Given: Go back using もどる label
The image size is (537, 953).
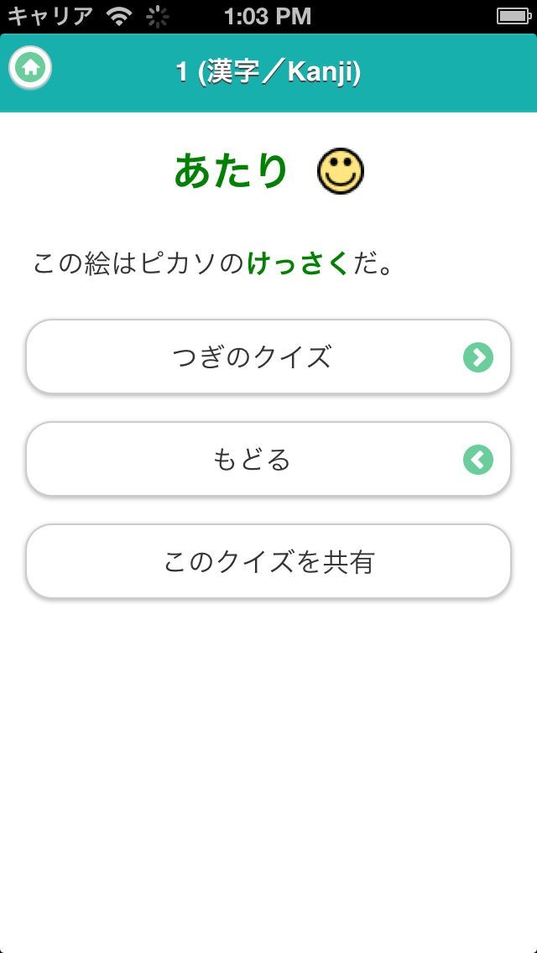Looking at the screenshot, I should (252, 460).
